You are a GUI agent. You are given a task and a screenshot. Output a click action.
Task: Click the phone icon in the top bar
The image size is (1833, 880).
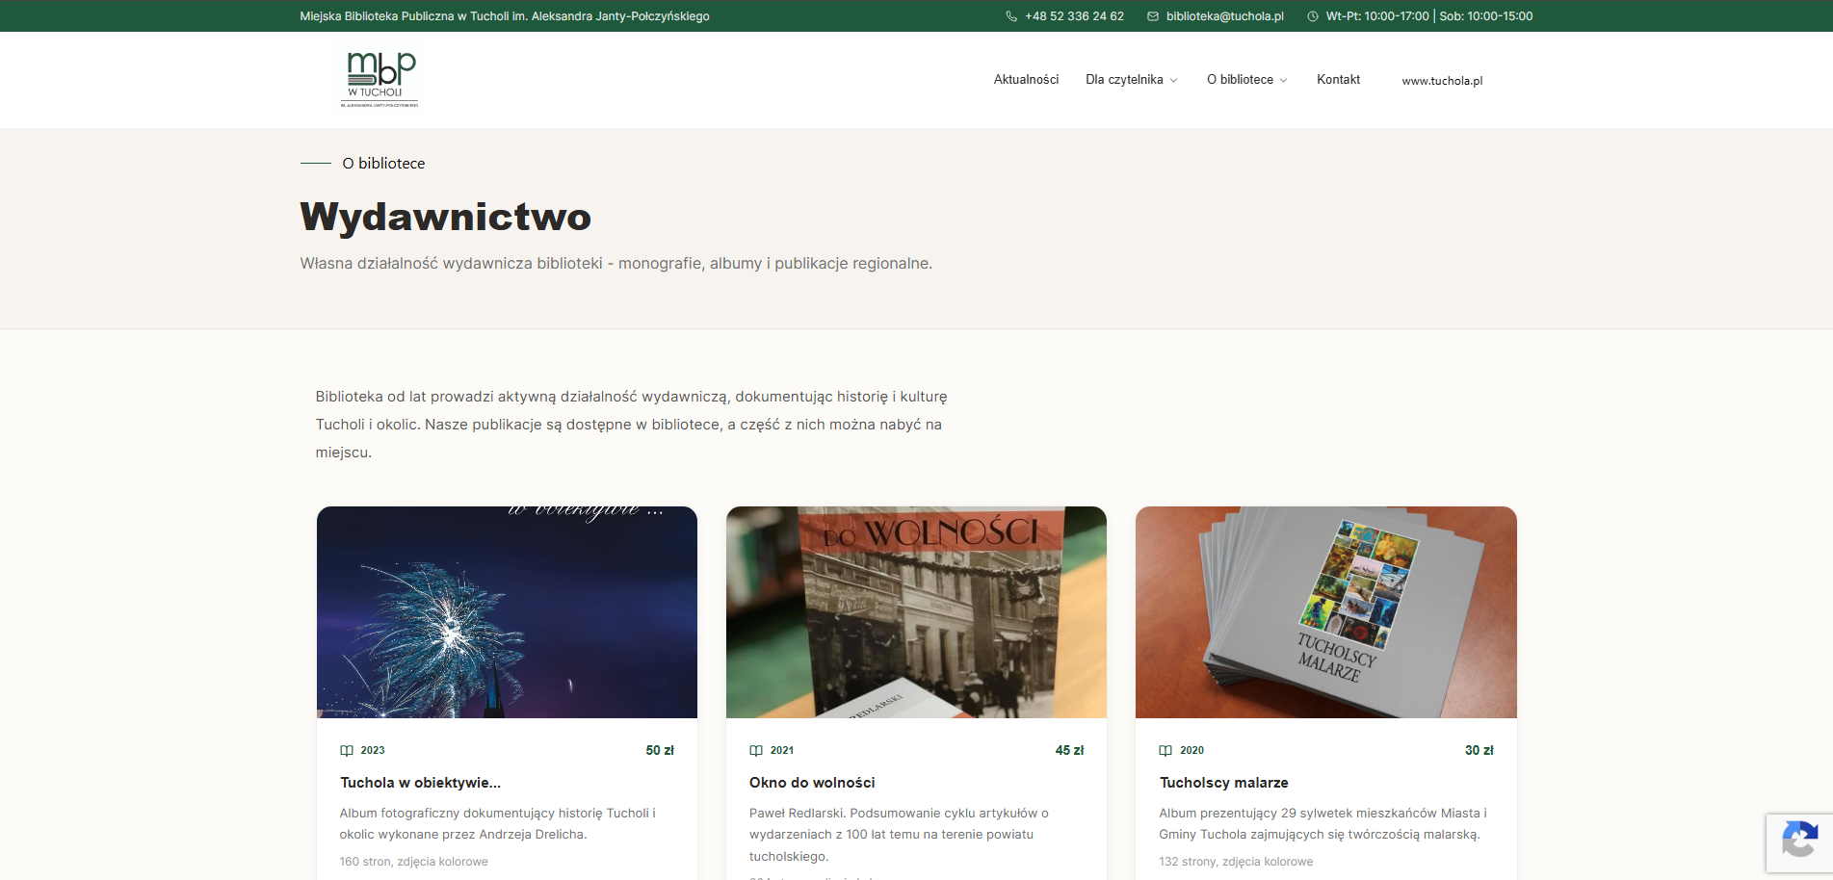1011,16
